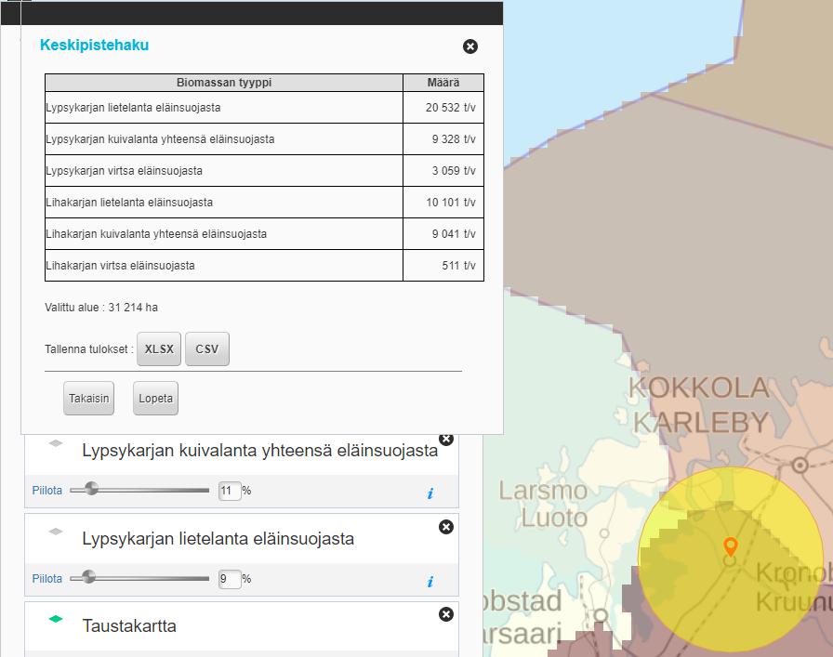The height and width of the screenshot is (657, 833).
Task: Click the 9 328 t/v value
Action: pyautogui.click(x=454, y=139)
